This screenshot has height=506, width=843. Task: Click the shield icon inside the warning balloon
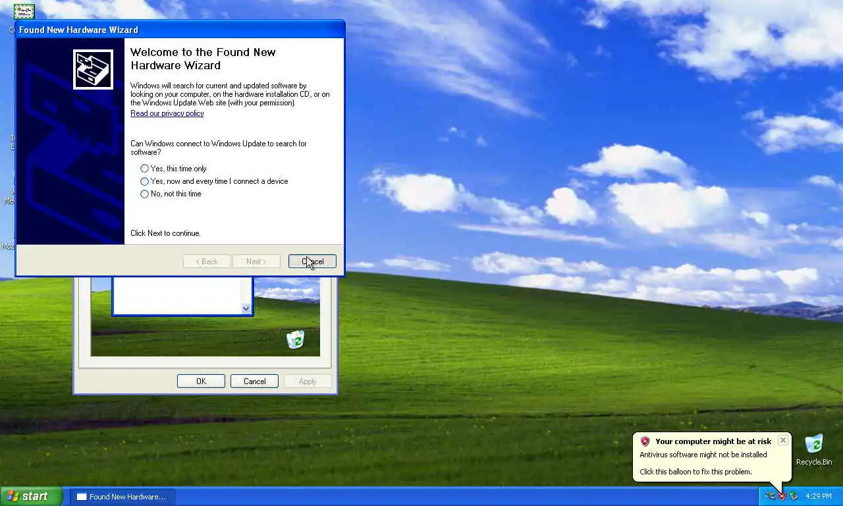click(x=645, y=441)
